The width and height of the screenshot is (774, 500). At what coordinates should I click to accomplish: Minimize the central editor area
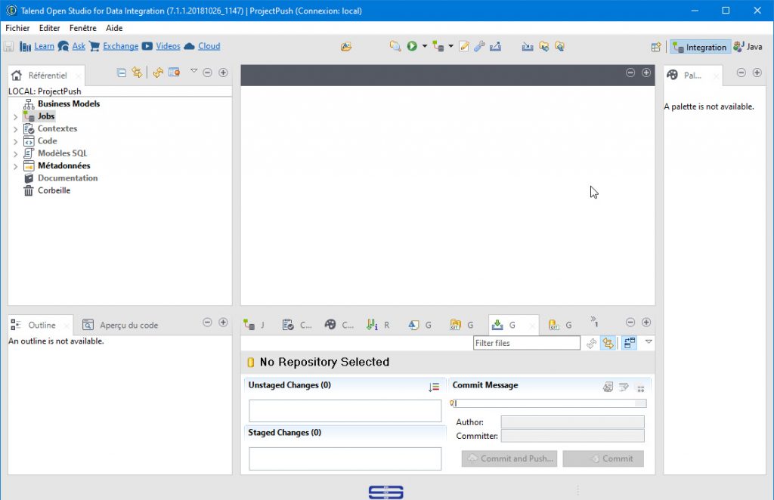click(630, 73)
